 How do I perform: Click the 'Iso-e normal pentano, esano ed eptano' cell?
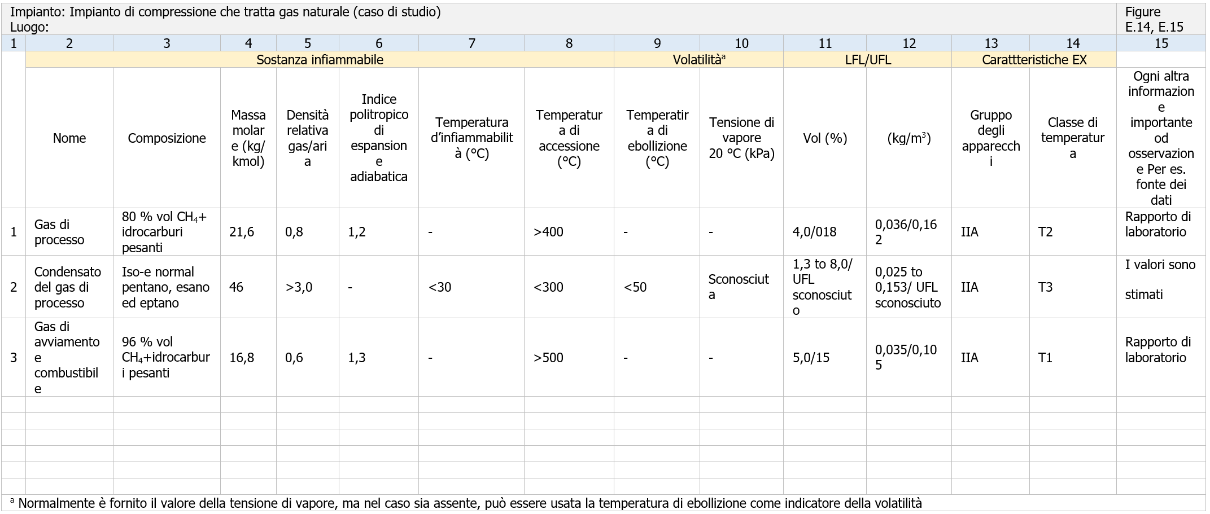[x=167, y=287]
